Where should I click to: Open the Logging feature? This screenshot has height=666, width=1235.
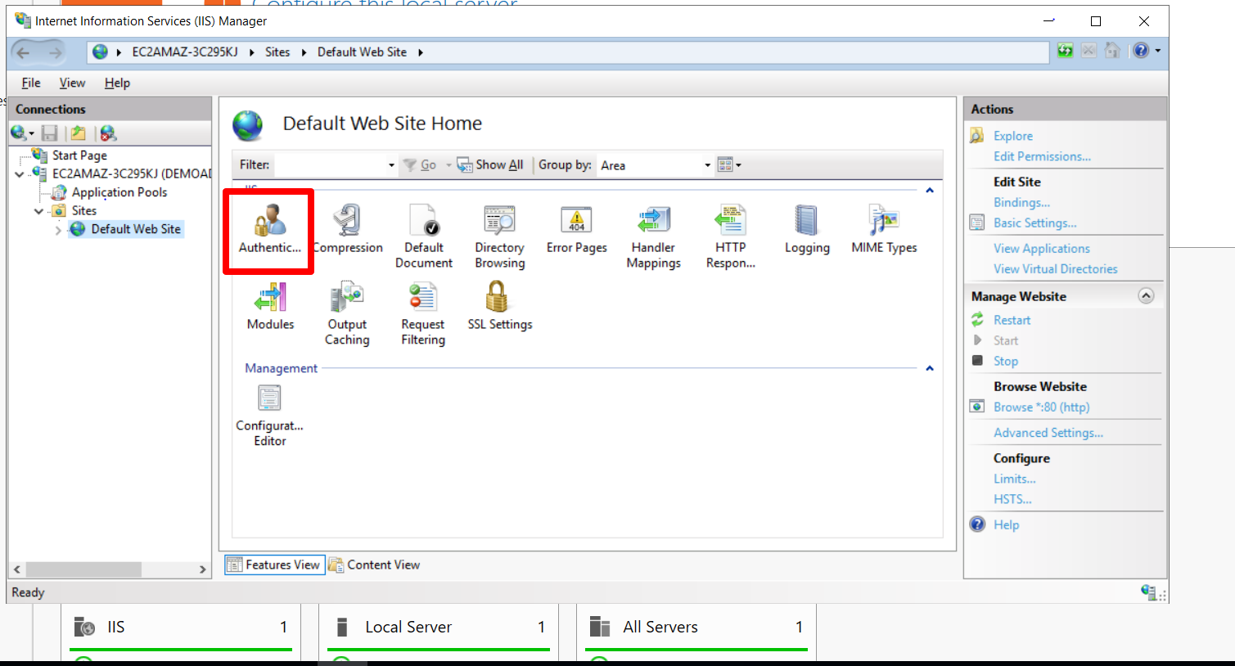(807, 229)
